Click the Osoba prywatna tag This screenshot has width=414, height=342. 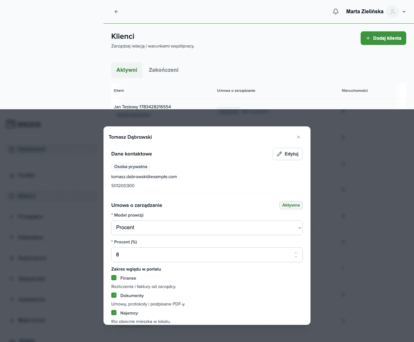point(131,167)
